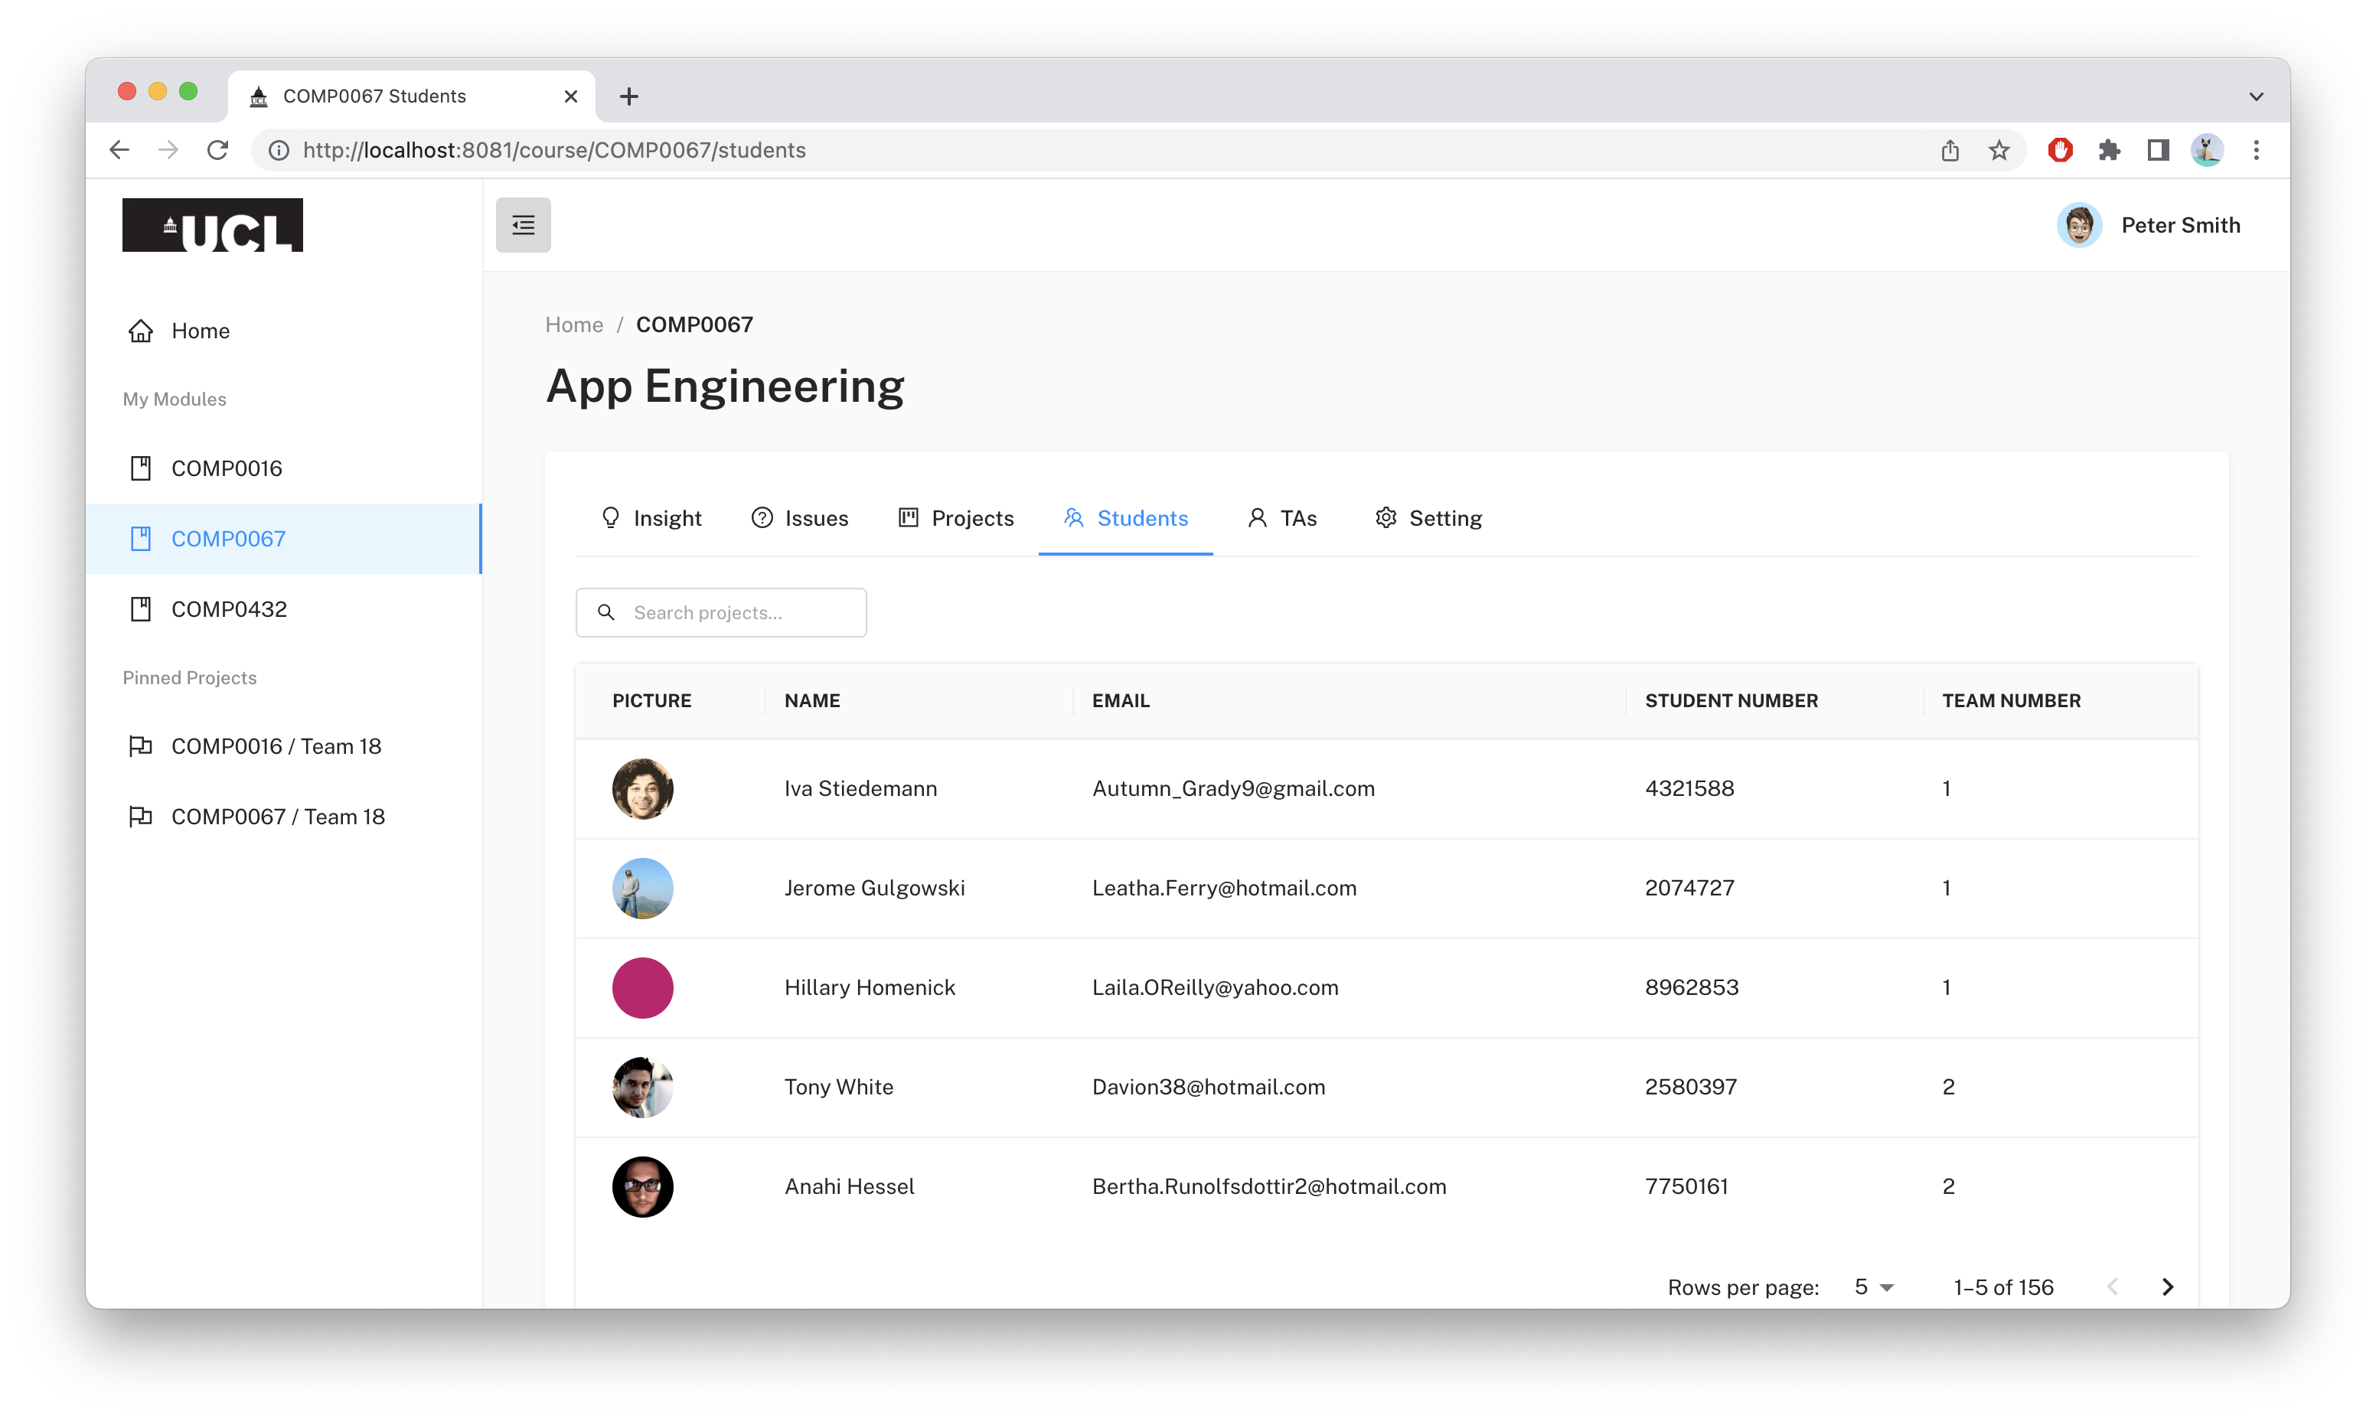Click Hillary Homenick's magenta avatar
The height and width of the screenshot is (1422, 2376).
tap(643, 988)
